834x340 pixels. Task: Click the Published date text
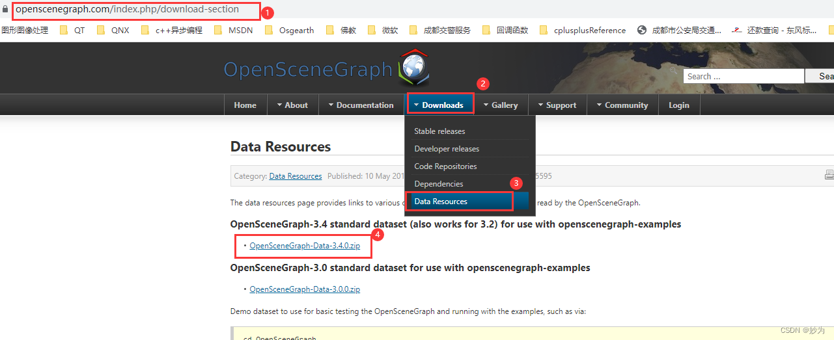(x=365, y=176)
